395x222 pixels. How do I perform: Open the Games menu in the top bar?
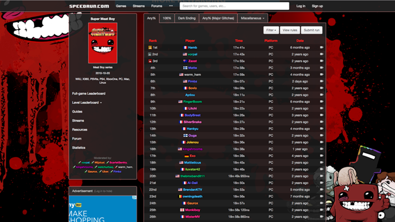121,6
